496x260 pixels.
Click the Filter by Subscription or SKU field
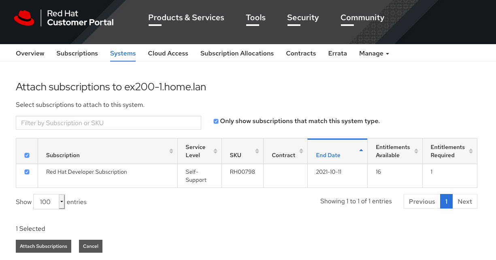[x=108, y=123]
